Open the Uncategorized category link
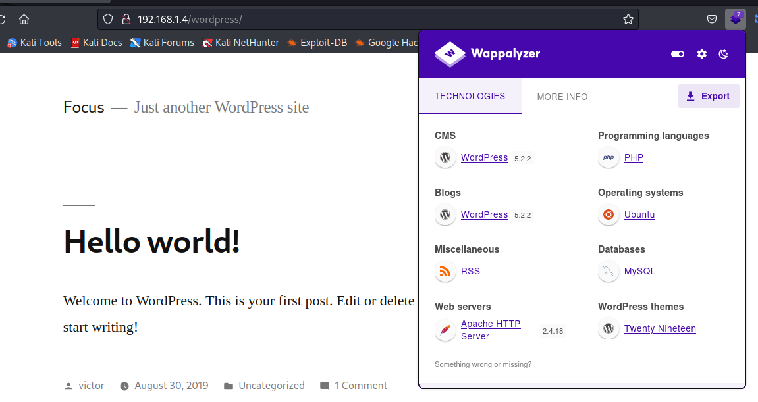This screenshot has width=758, height=402. [272, 386]
